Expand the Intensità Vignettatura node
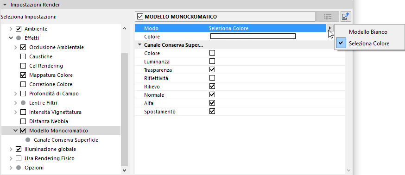Screen dimensions: 405x175 point(16,112)
